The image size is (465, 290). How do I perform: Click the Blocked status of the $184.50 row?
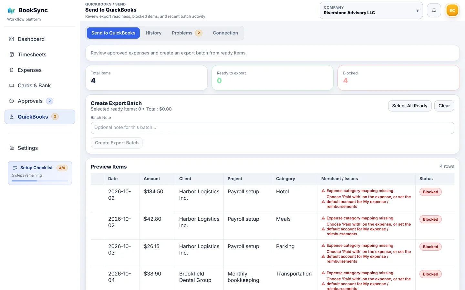(x=430, y=192)
